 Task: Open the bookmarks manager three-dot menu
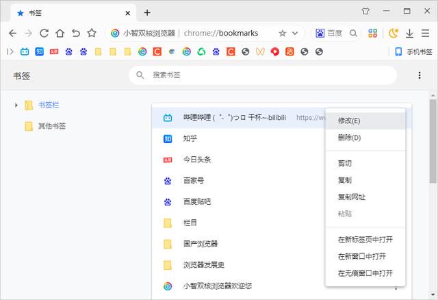click(420, 75)
